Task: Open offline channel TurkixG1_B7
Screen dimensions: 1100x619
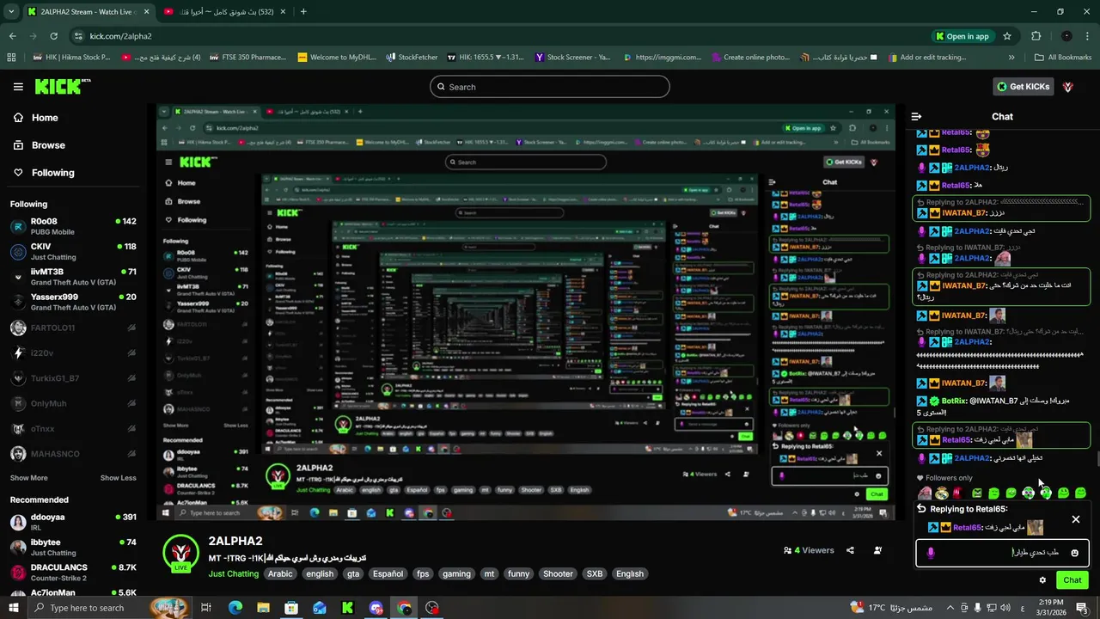Action: click(73, 378)
